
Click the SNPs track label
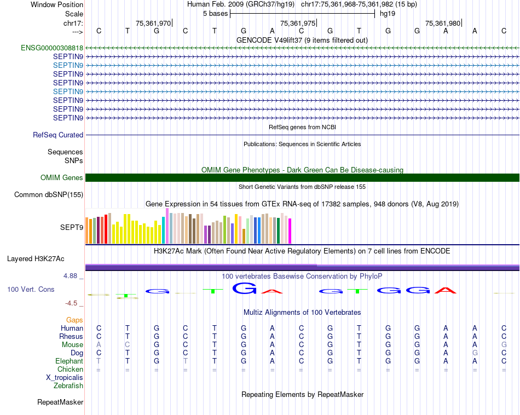click(x=74, y=160)
